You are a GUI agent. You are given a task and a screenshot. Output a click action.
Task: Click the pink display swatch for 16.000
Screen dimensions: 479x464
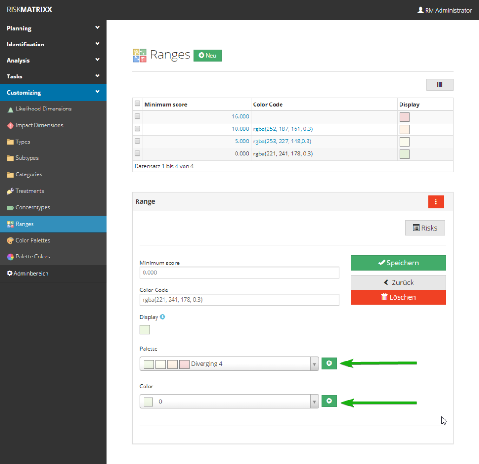(405, 117)
